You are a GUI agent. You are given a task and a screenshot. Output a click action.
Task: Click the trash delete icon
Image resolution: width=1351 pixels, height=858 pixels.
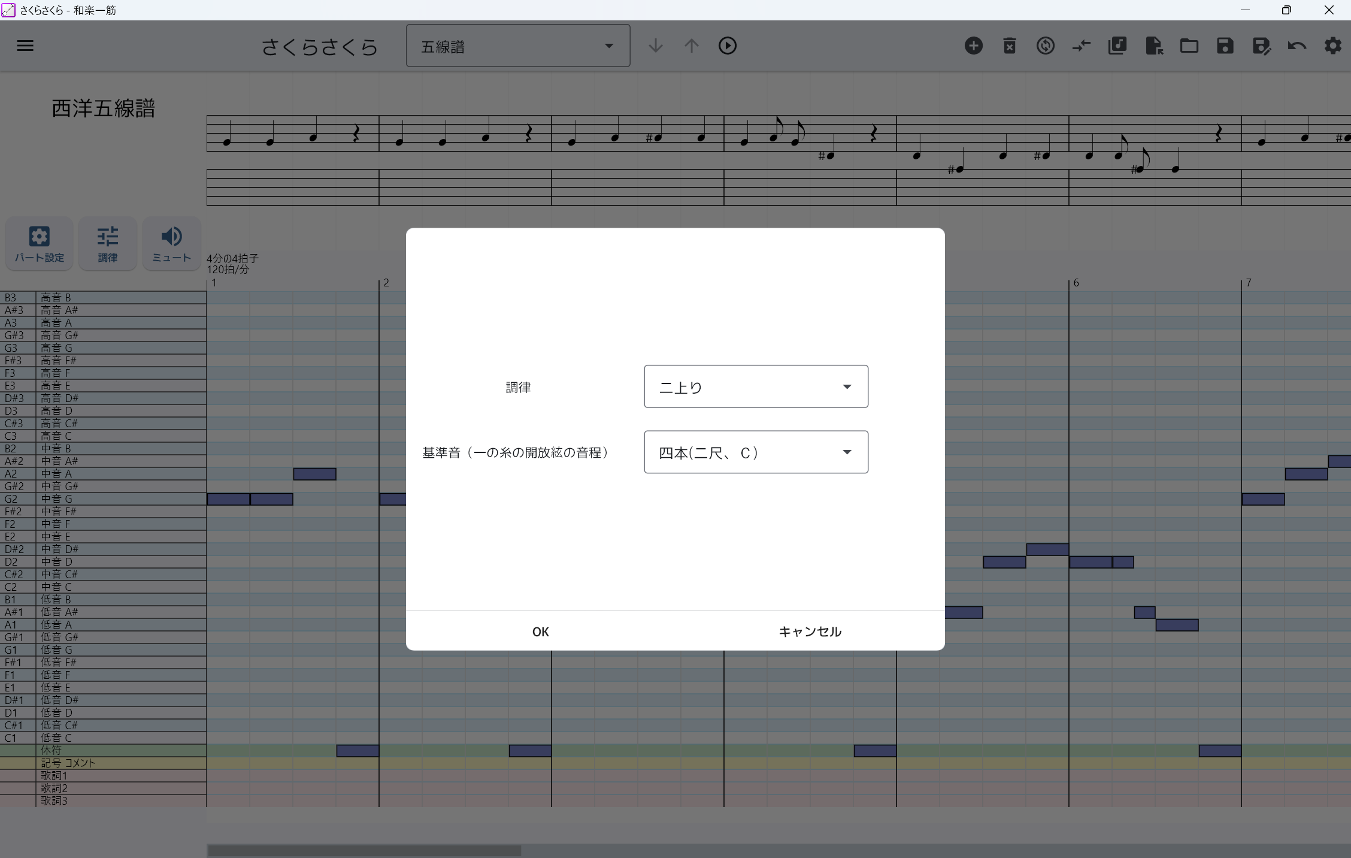pos(1010,46)
